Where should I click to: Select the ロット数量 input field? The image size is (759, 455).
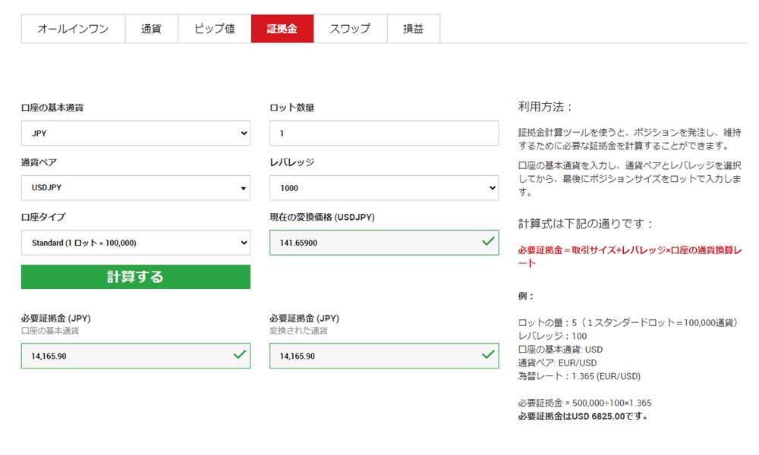(x=383, y=133)
